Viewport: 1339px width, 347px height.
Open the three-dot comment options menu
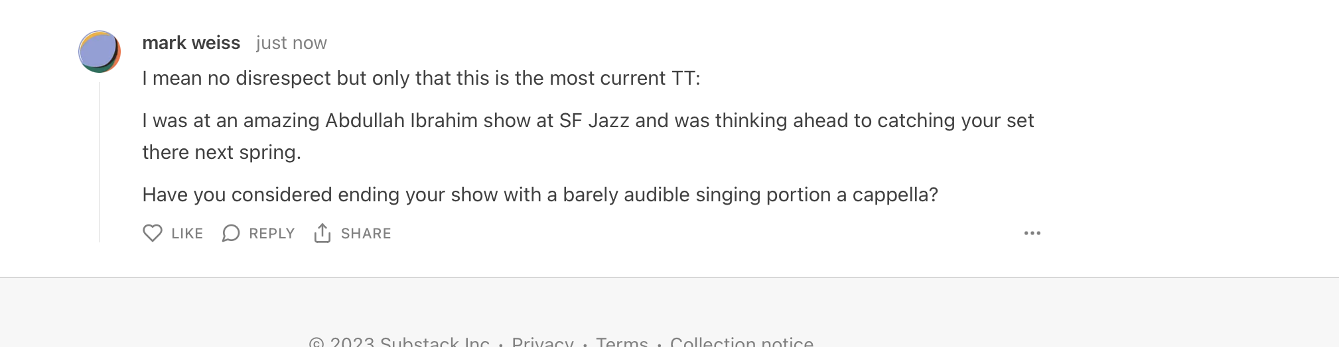pyautogui.click(x=1032, y=233)
